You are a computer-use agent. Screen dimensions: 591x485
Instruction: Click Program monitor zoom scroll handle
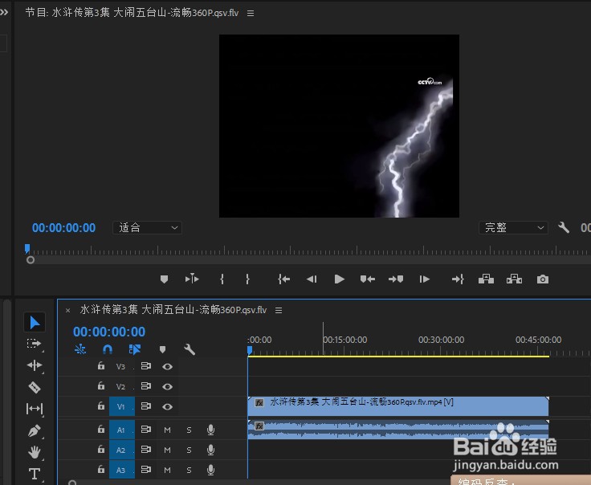[x=31, y=260]
